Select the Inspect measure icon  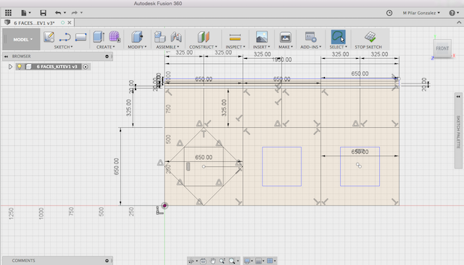point(235,37)
